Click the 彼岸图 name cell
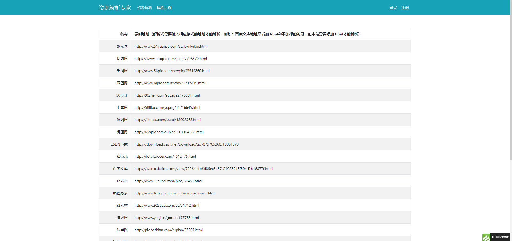The image size is (512, 241). [115, 230]
